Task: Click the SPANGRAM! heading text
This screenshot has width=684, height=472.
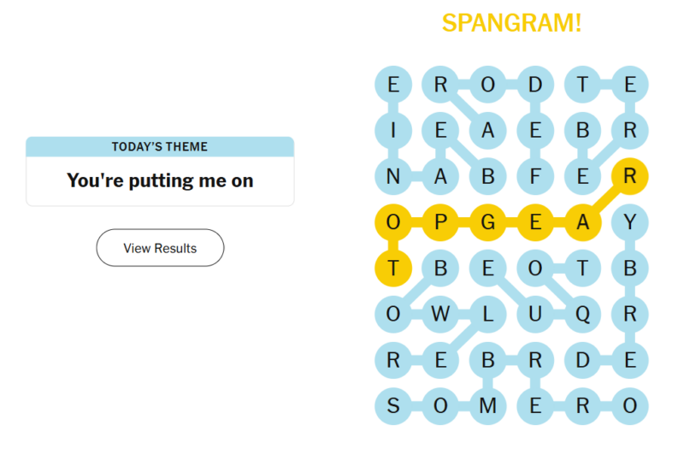Action: tap(511, 23)
